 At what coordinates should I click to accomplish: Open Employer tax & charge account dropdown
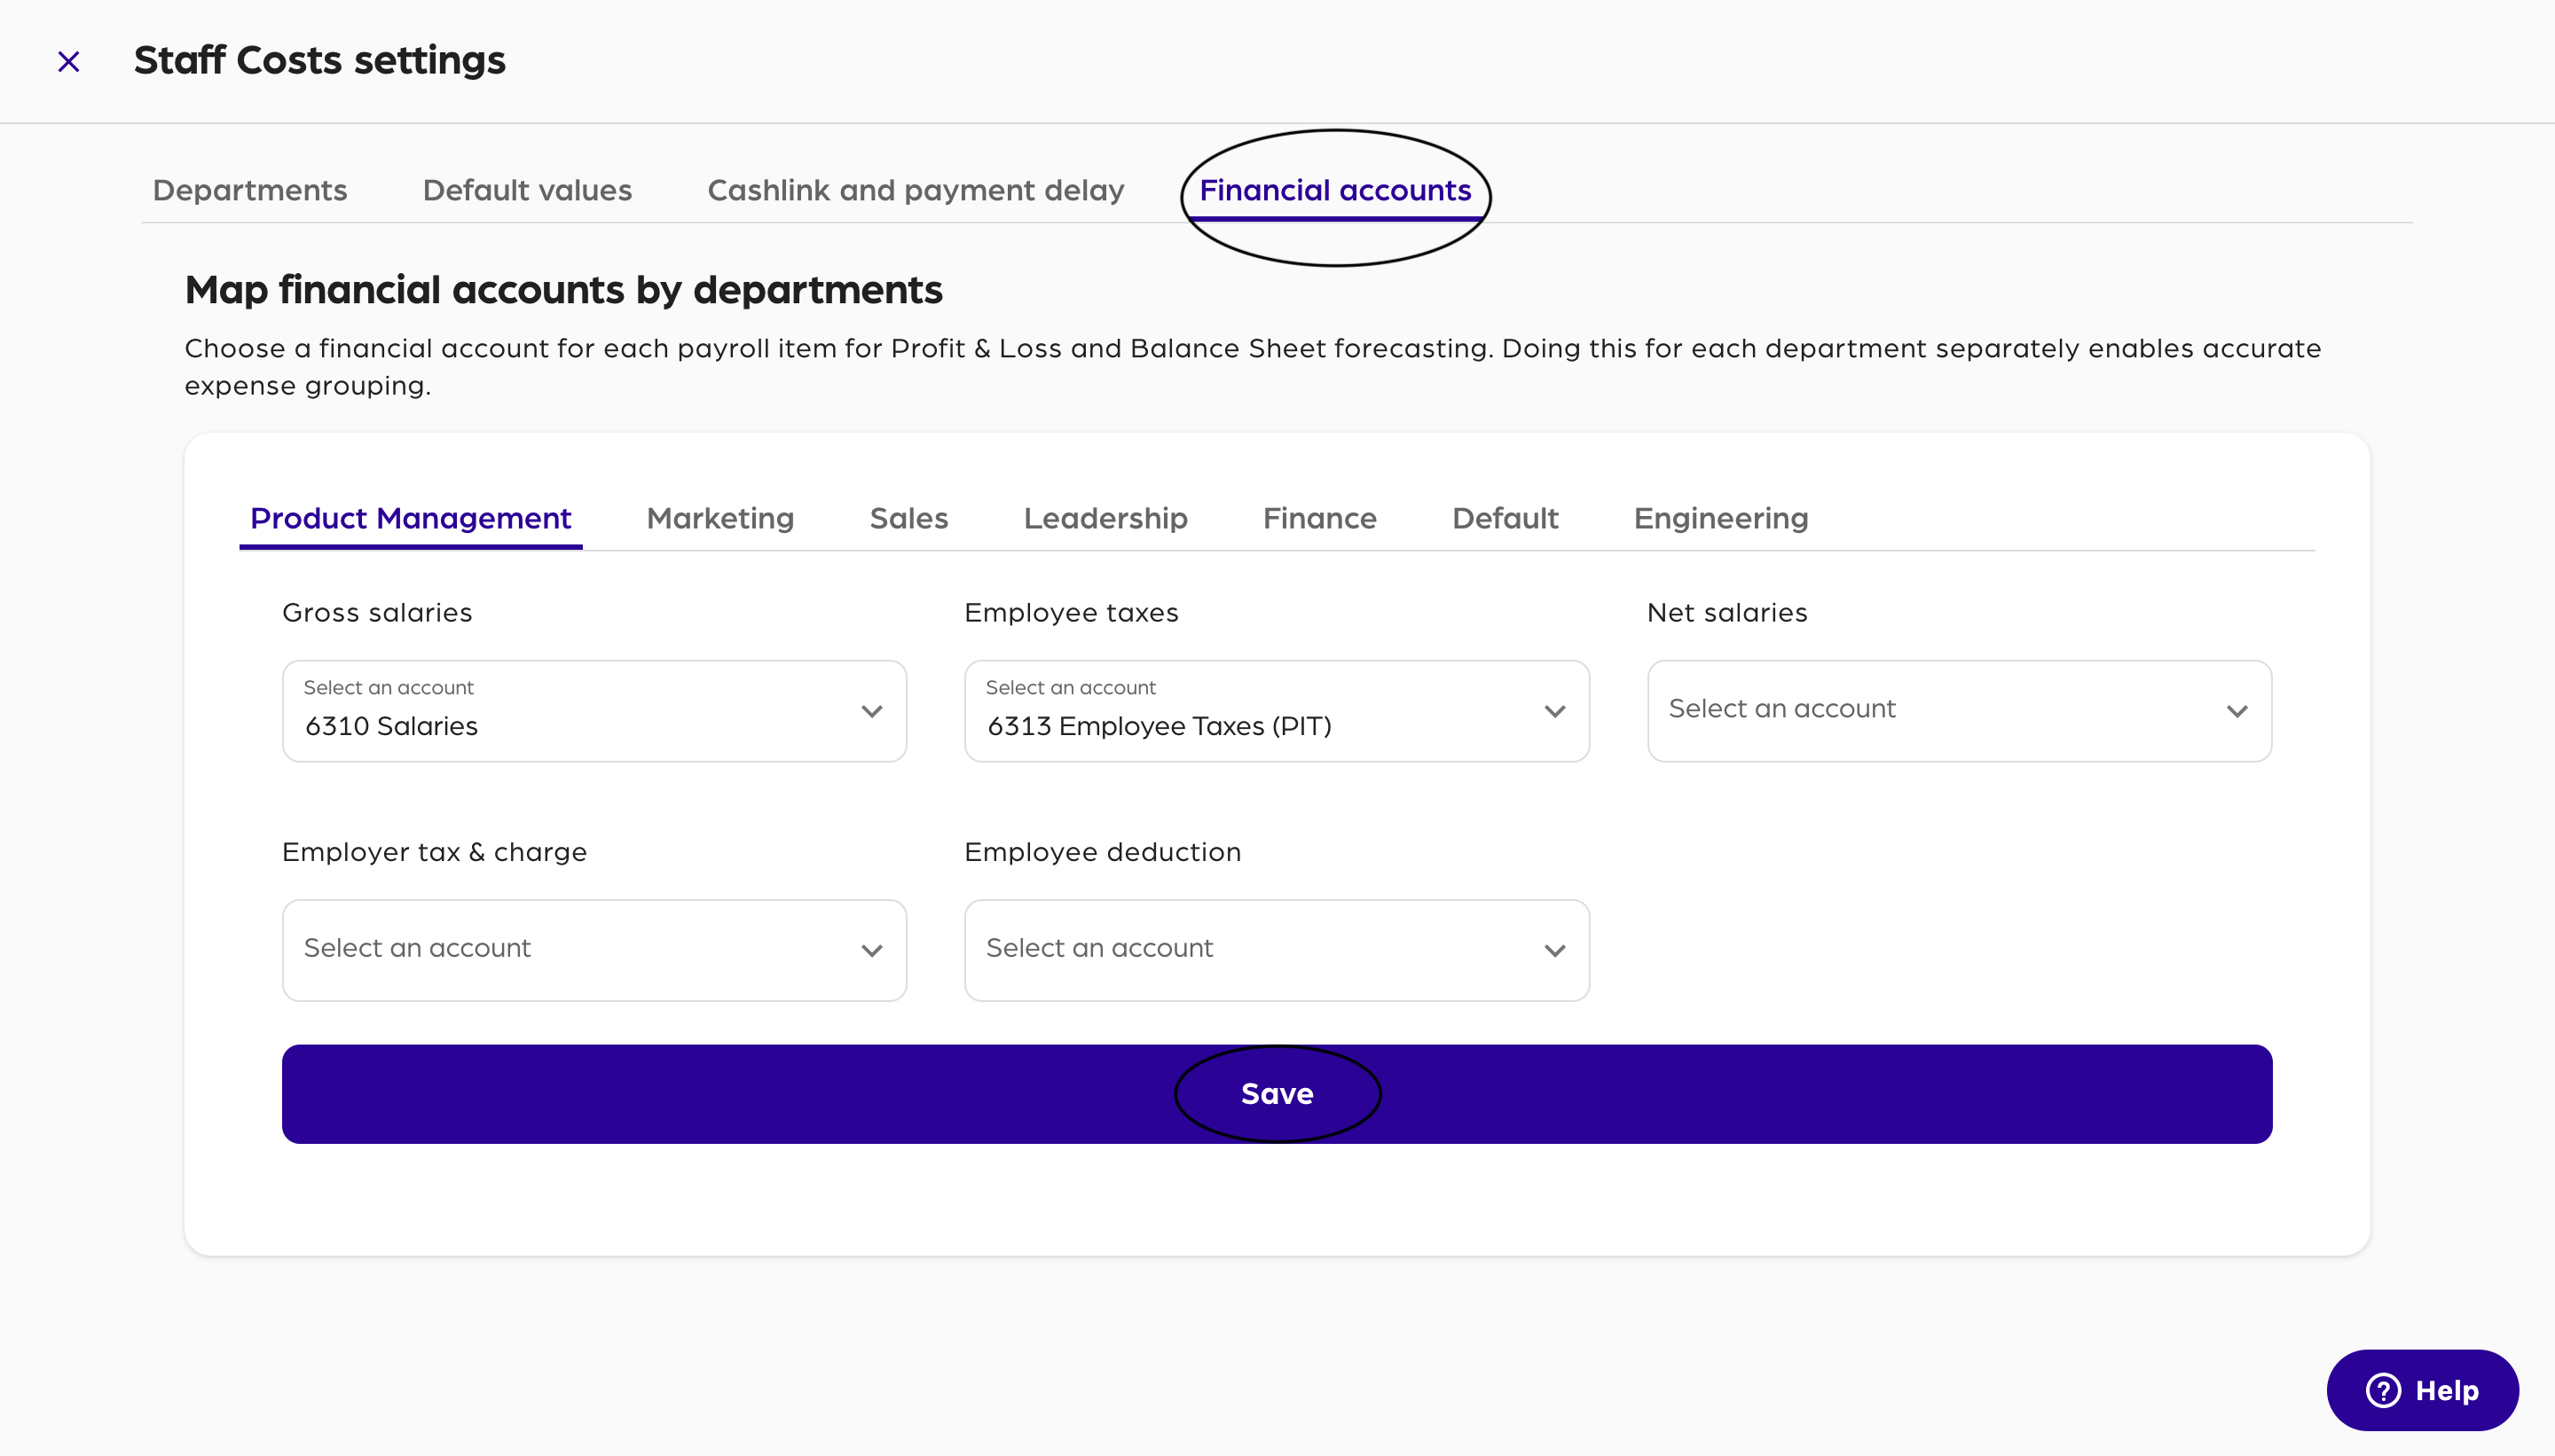click(x=594, y=950)
